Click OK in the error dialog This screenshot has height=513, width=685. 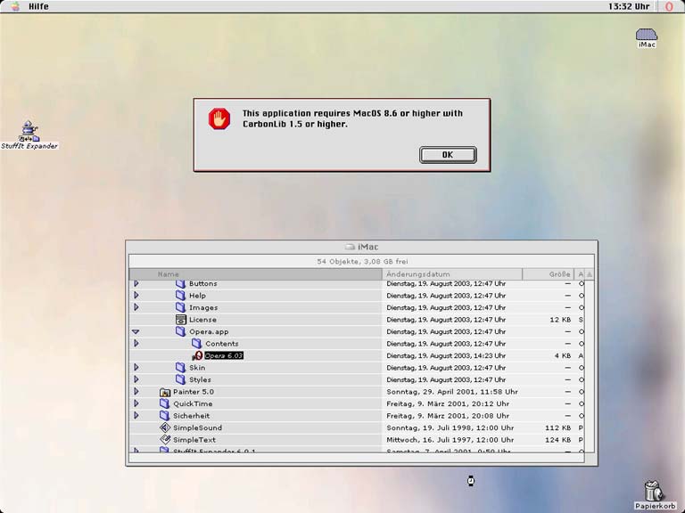(x=448, y=155)
